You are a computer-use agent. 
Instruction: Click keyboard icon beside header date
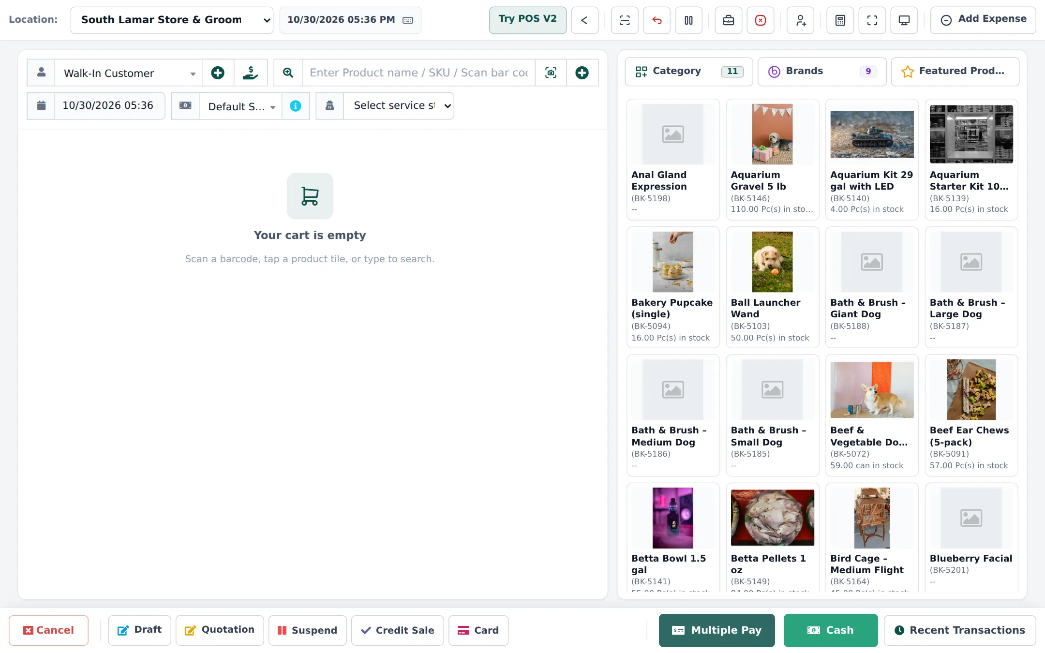(x=408, y=20)
